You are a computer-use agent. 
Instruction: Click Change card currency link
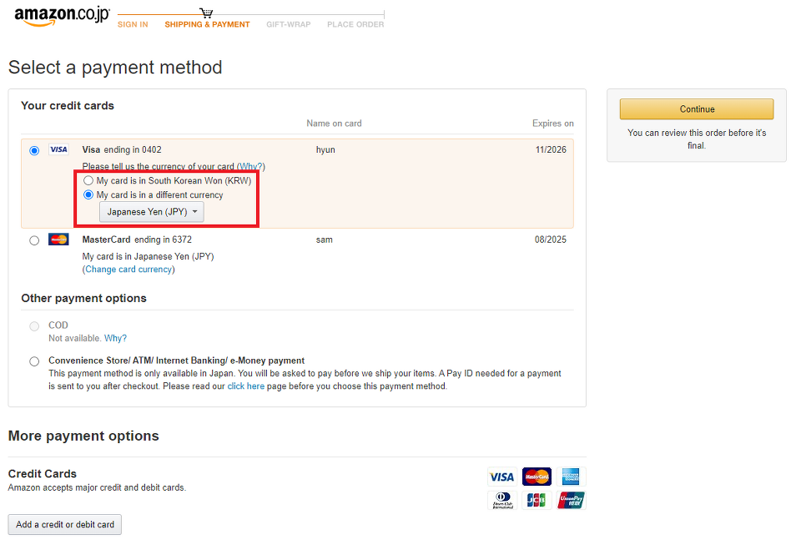(128, 270)
